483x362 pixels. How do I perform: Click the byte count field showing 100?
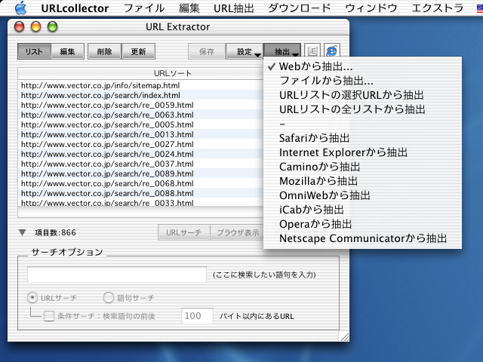coord(197,316)
